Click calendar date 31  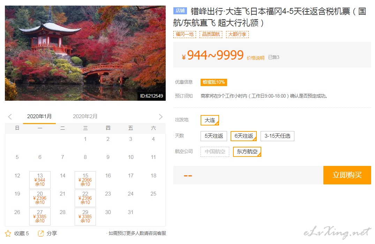tap(130, 212)
